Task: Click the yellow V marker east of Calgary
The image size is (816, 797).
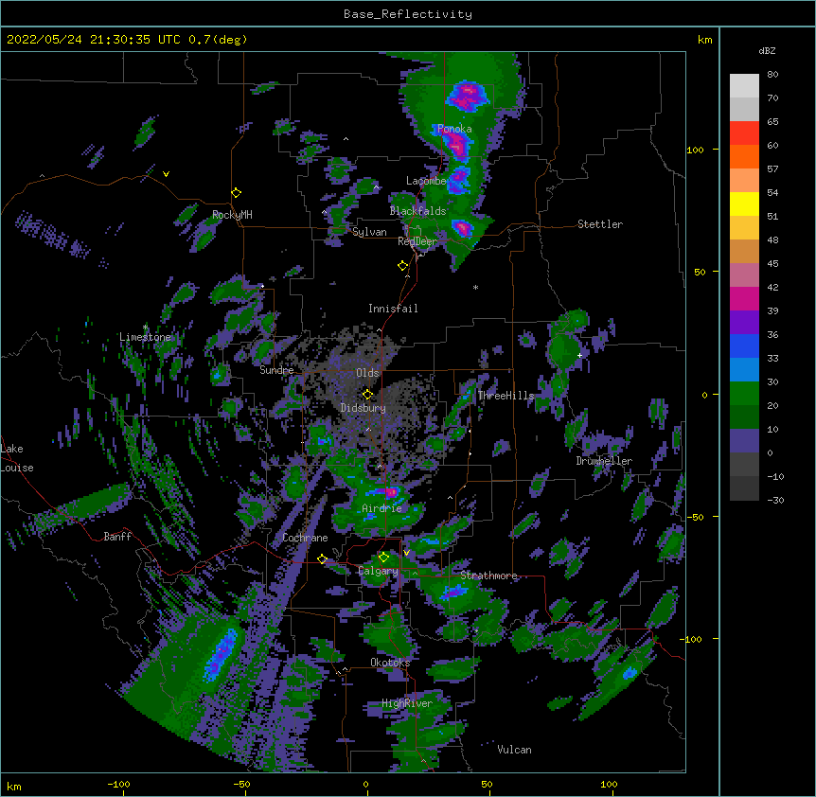Action: point(407,553)
